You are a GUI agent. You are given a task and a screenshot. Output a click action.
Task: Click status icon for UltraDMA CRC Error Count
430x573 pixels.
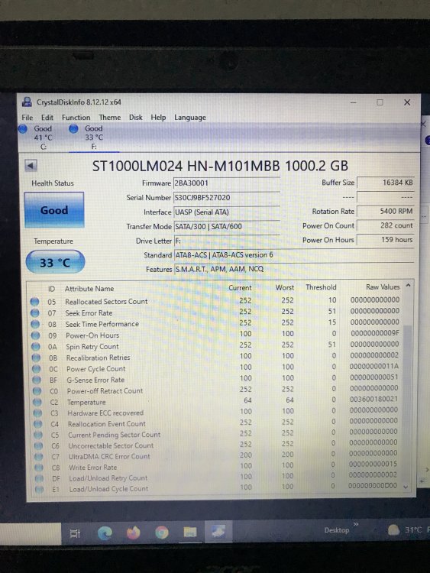[x=39, y=457]
